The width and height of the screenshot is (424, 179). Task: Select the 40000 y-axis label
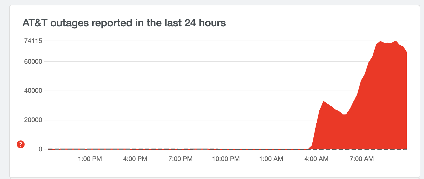pyautogui.click(x=33, y=91)
